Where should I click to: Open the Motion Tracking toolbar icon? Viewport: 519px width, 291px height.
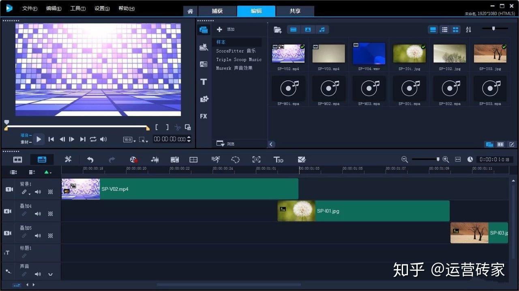click(256, 159)
